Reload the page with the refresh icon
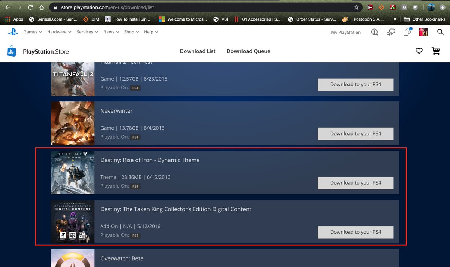Image resolution: width=450 pixels, height=267 pixels. (30, 7)
